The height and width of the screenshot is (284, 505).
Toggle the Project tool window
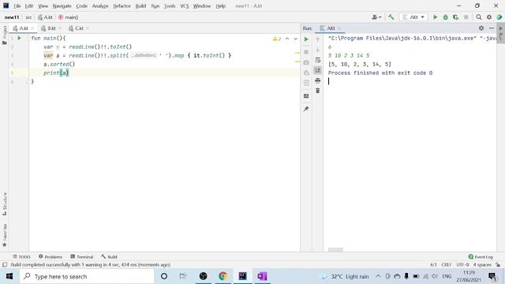tap(5, 35)
